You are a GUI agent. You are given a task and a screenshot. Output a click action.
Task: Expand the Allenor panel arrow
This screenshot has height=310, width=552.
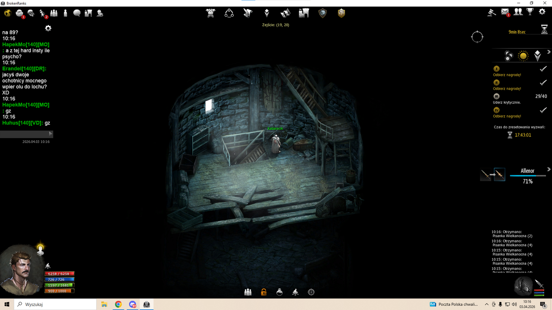pyautogui.click(x=549, y=169)
